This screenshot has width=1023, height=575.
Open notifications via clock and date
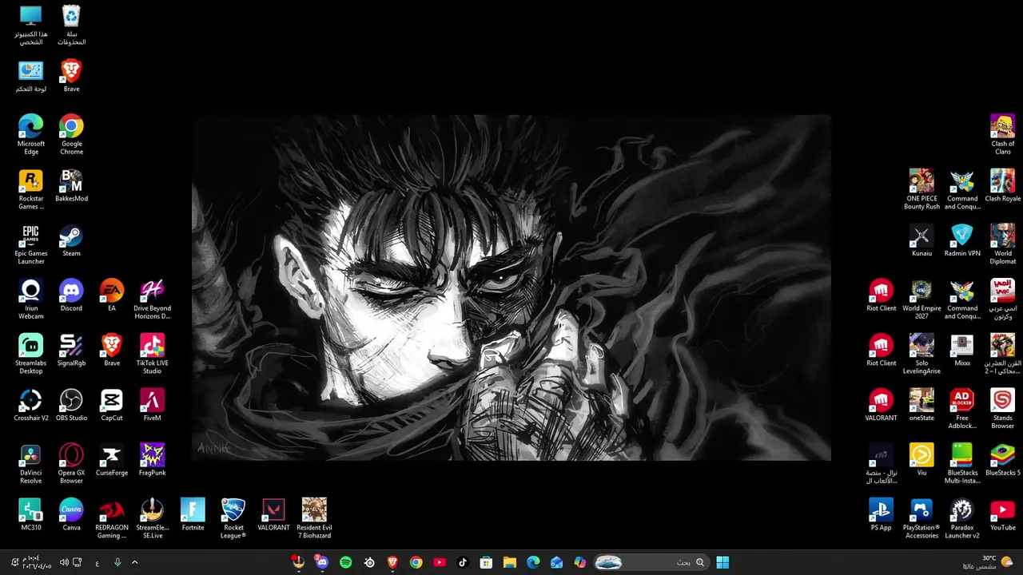[30, 562]
